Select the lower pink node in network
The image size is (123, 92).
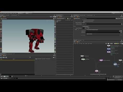click(97, 71)
